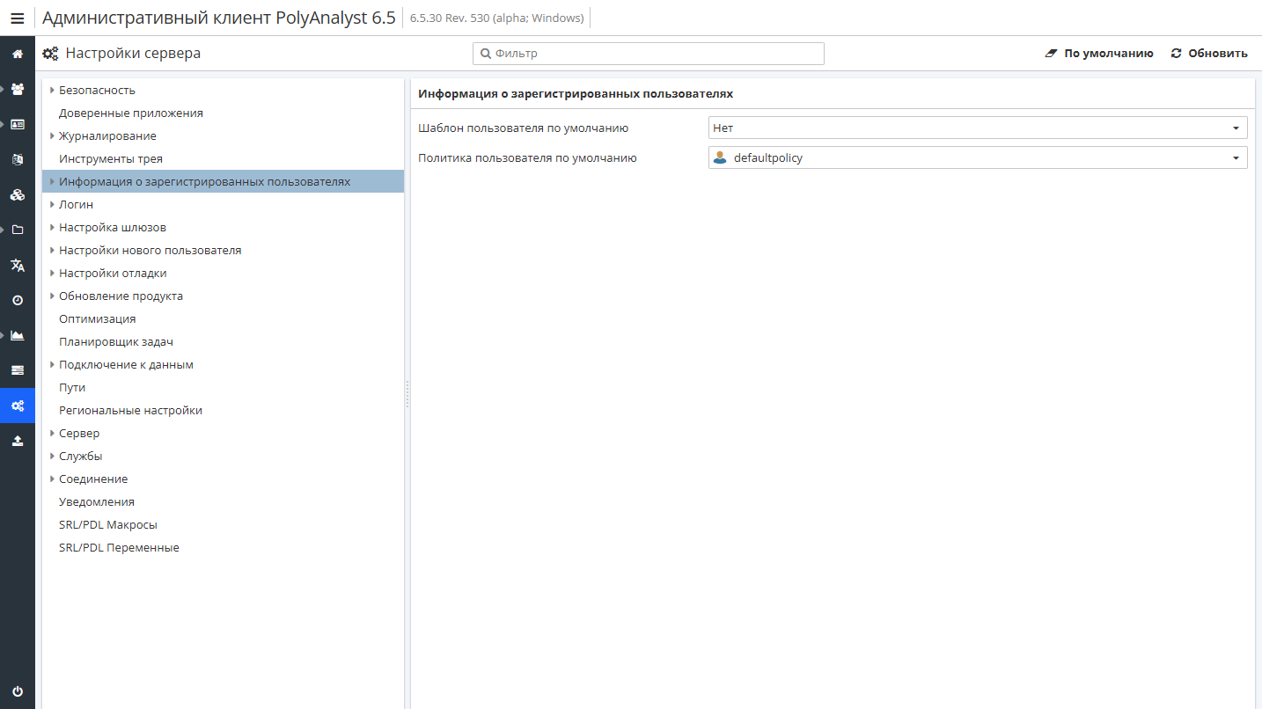
Task: Expand the Сервер tree node arrow
Action: 53,433
